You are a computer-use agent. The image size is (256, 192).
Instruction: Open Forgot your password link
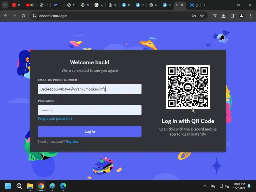(x=55, y=119)
